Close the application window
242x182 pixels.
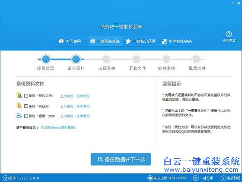coord(239,3)
